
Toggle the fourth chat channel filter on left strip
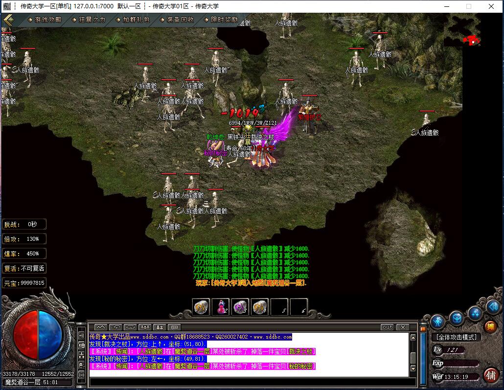(x=82, y=365)
